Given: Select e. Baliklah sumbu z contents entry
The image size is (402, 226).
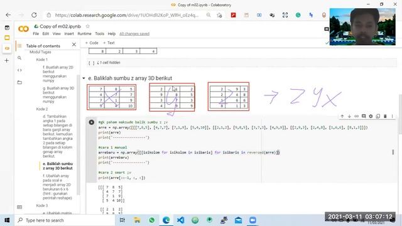Looking at the screenshot, I should [58, 166].
